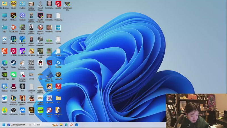Viewport: 227px width, 128px height.
Task: Click the red-orange app icon on the taskbar
Action: (72, 125)
